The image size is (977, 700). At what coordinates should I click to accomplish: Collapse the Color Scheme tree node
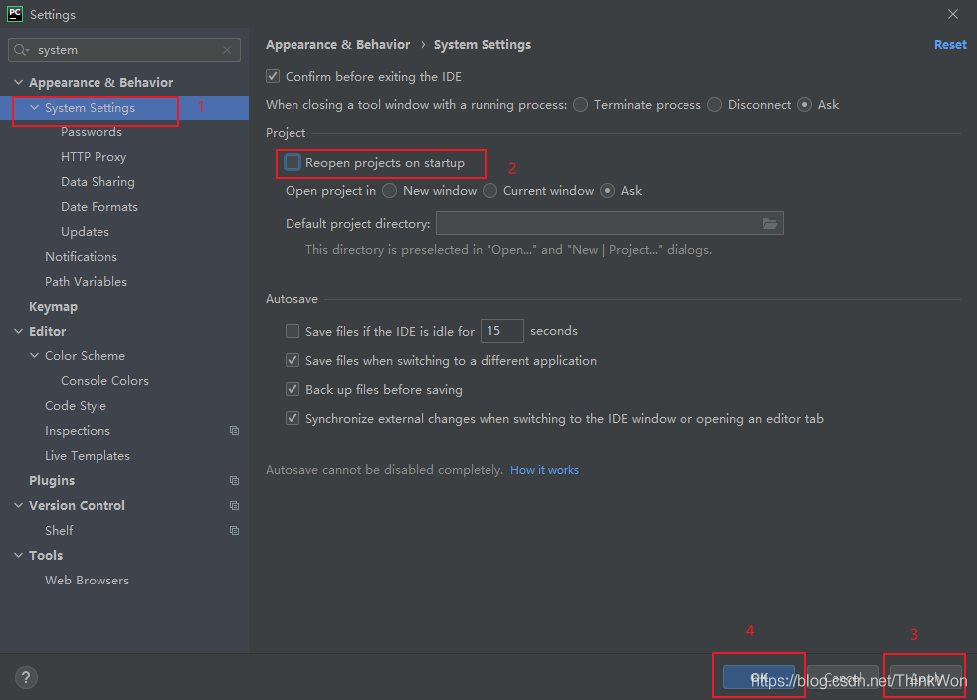click(35, 356)
